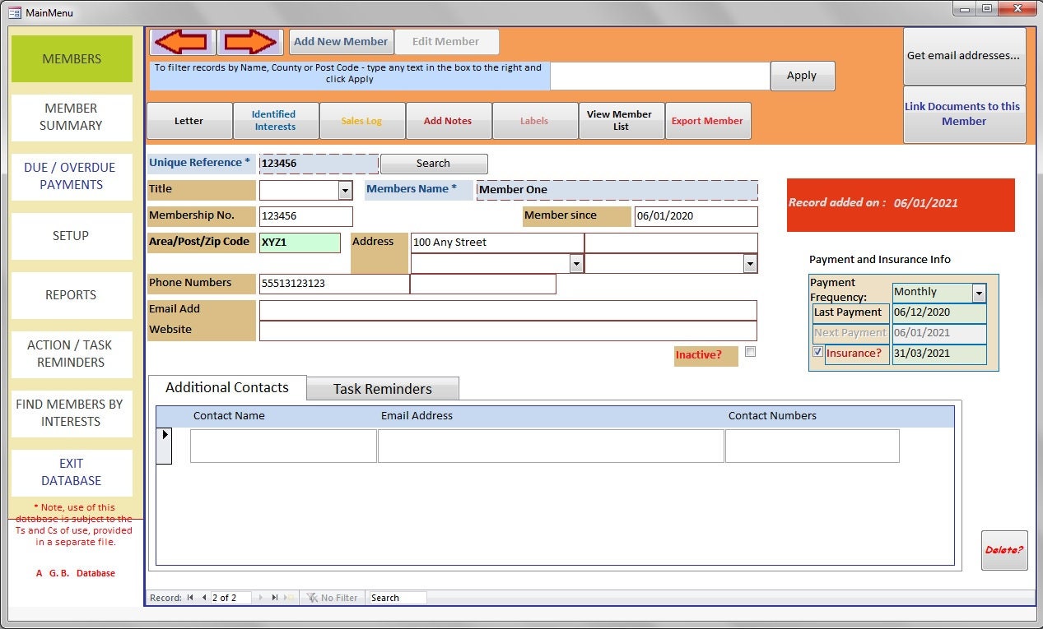Uncheck the Insurance? checkbox
Viewport: 1043px width, 629px height.
point(817,351)
